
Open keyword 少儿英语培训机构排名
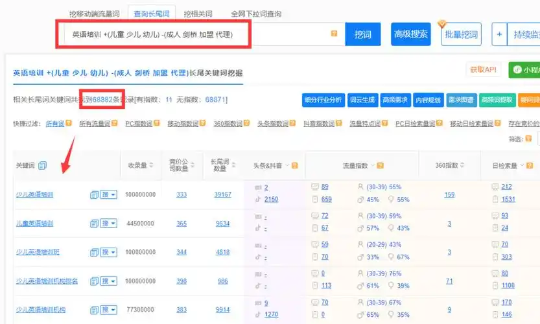click(x=47, y=281)
